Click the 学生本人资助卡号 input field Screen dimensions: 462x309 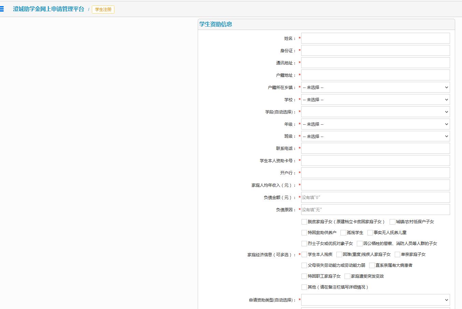click(375, 160)
